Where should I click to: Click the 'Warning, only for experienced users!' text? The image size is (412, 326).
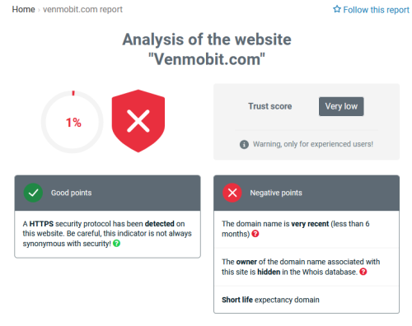pos(313,144)
